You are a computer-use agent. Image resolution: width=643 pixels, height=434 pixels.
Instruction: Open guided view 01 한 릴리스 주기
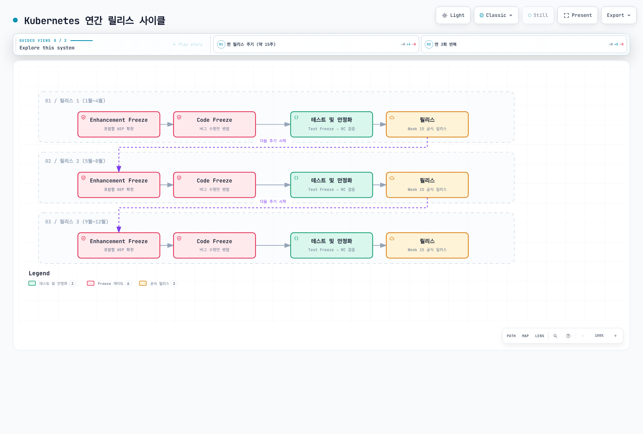(x=316, y=44)
